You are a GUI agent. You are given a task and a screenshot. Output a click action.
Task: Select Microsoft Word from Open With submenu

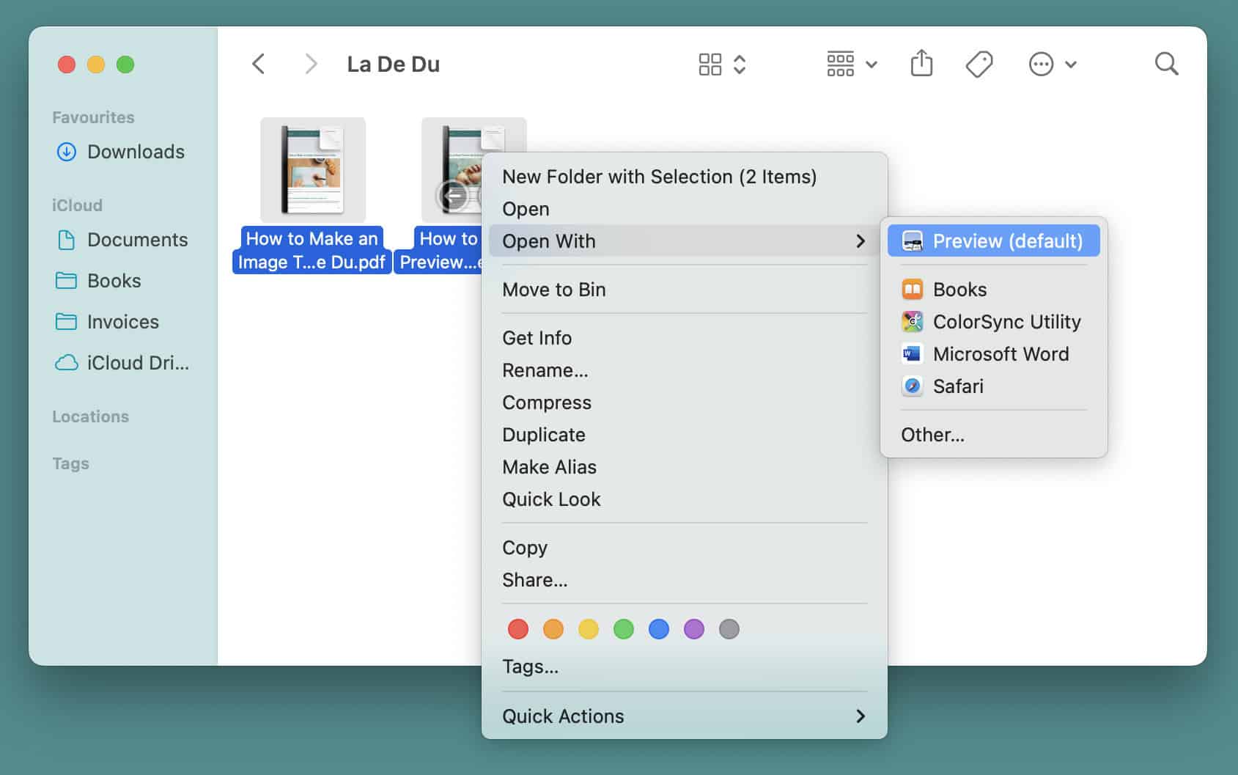1001,353
